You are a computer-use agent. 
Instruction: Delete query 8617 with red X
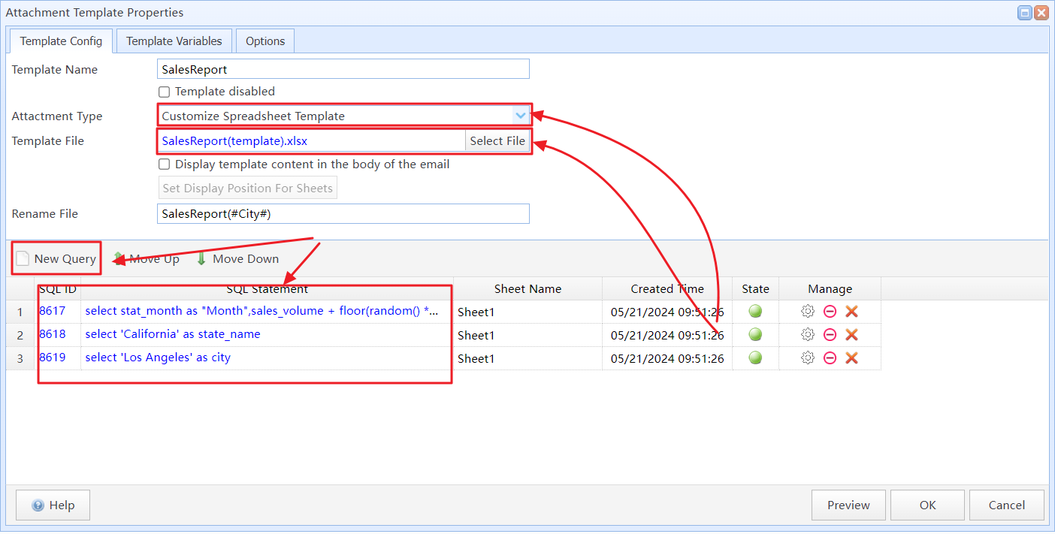pyautogui.click(x=852, y=311)
